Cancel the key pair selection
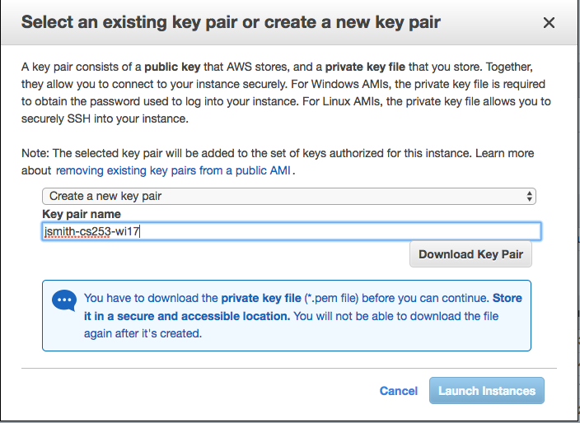The width and height of the screenshot is (580, 423). coord(398,391)
